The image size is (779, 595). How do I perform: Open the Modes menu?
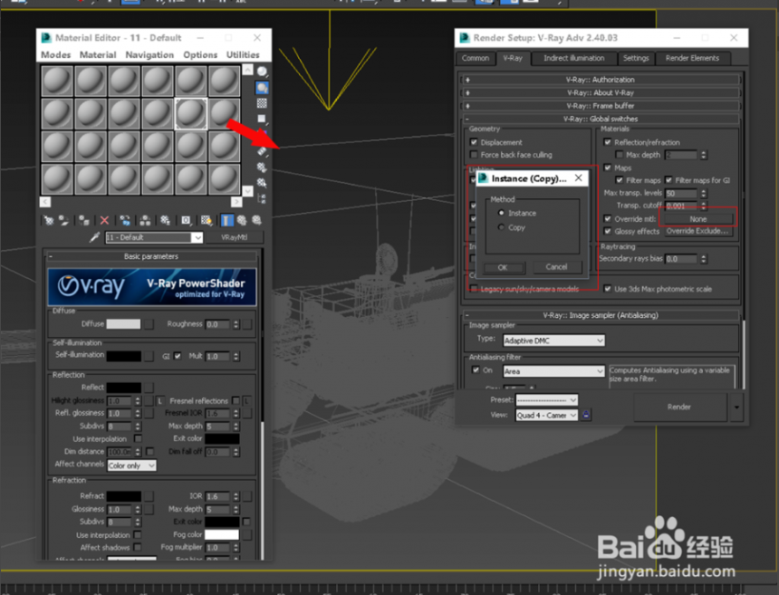point(55,54)
